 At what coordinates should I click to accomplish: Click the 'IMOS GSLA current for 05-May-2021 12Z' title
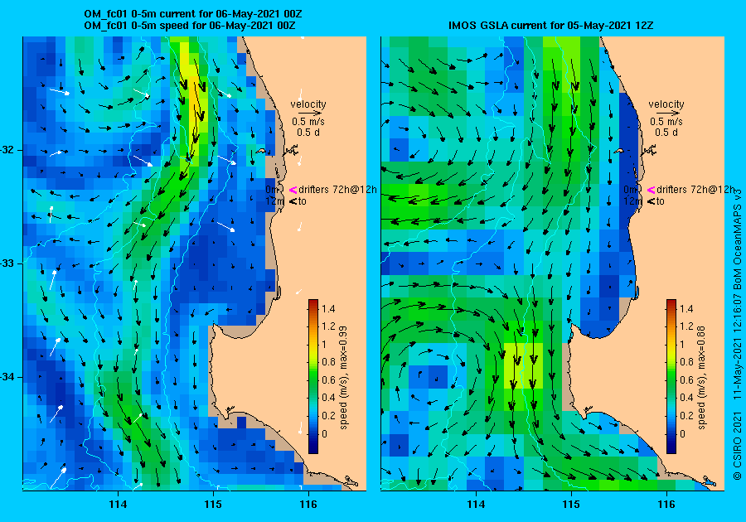[550, 25]
